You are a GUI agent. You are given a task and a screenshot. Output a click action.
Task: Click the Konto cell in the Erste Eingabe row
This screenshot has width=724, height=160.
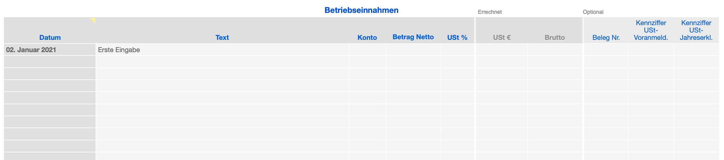pyautogui.click(x=367, y=50)
